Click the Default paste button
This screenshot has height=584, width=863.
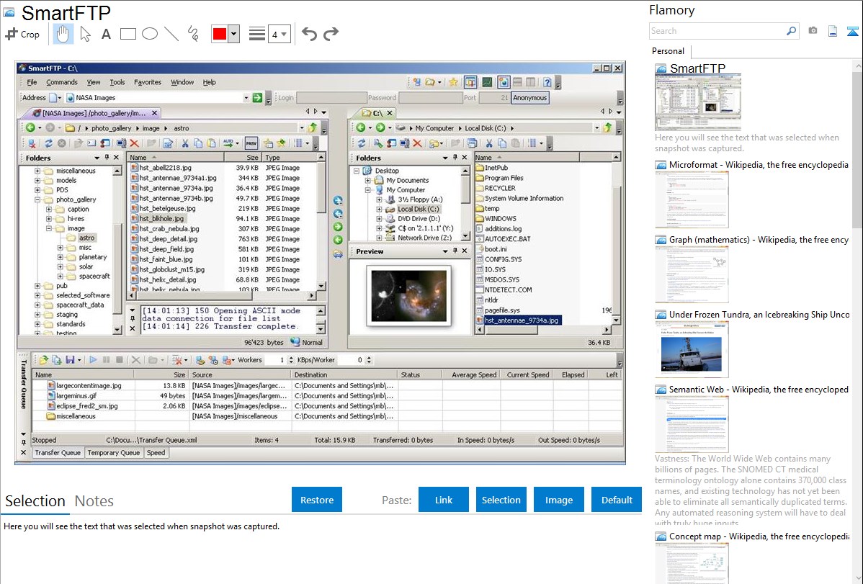617,500
